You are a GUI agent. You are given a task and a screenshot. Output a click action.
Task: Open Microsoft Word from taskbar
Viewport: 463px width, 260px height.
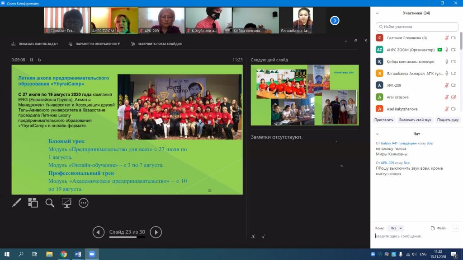point(78,254)
